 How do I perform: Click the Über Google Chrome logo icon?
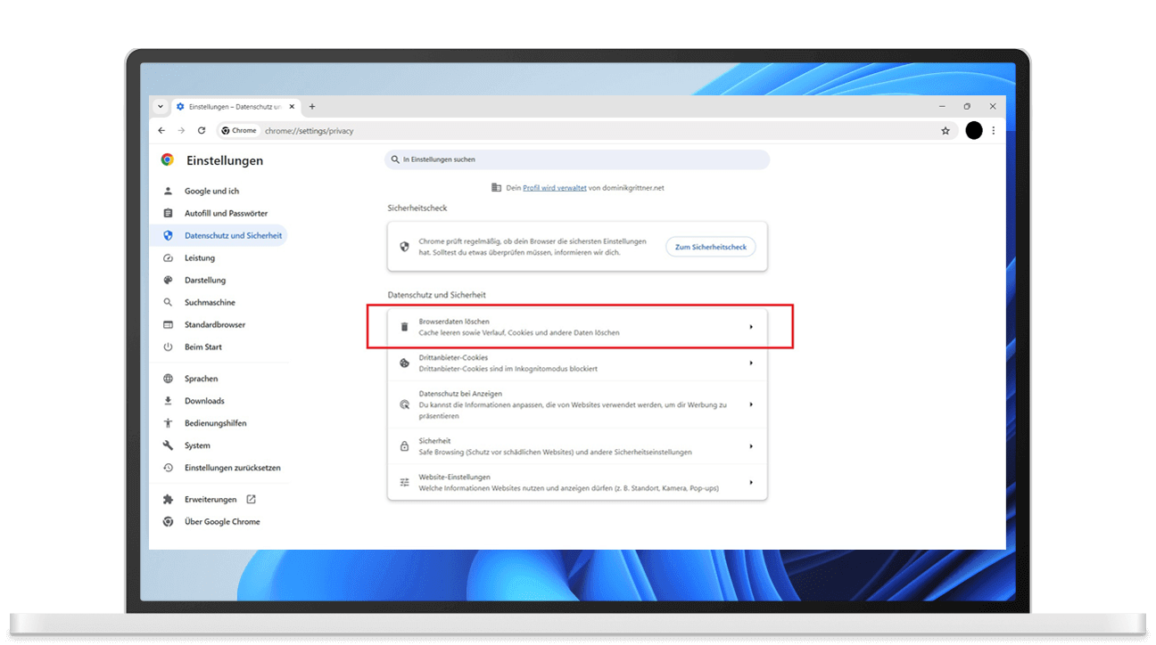click(168, 522)
